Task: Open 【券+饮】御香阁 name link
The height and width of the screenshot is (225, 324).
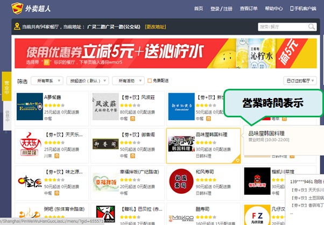Action: (x=137, y=135)
